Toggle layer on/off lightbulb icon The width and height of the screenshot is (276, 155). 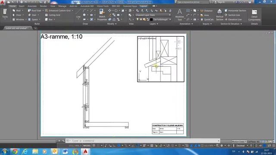coord(138,19)
